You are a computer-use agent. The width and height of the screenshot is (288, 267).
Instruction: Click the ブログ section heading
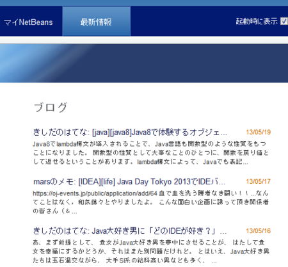click(x=51, y=108)
